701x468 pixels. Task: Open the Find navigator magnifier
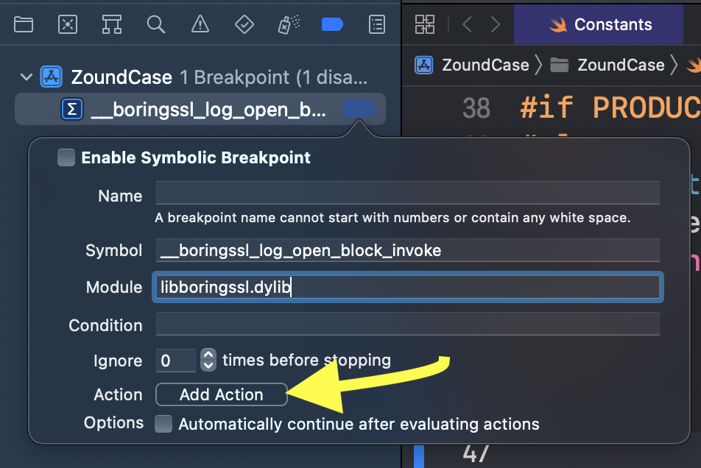[155, 24]
